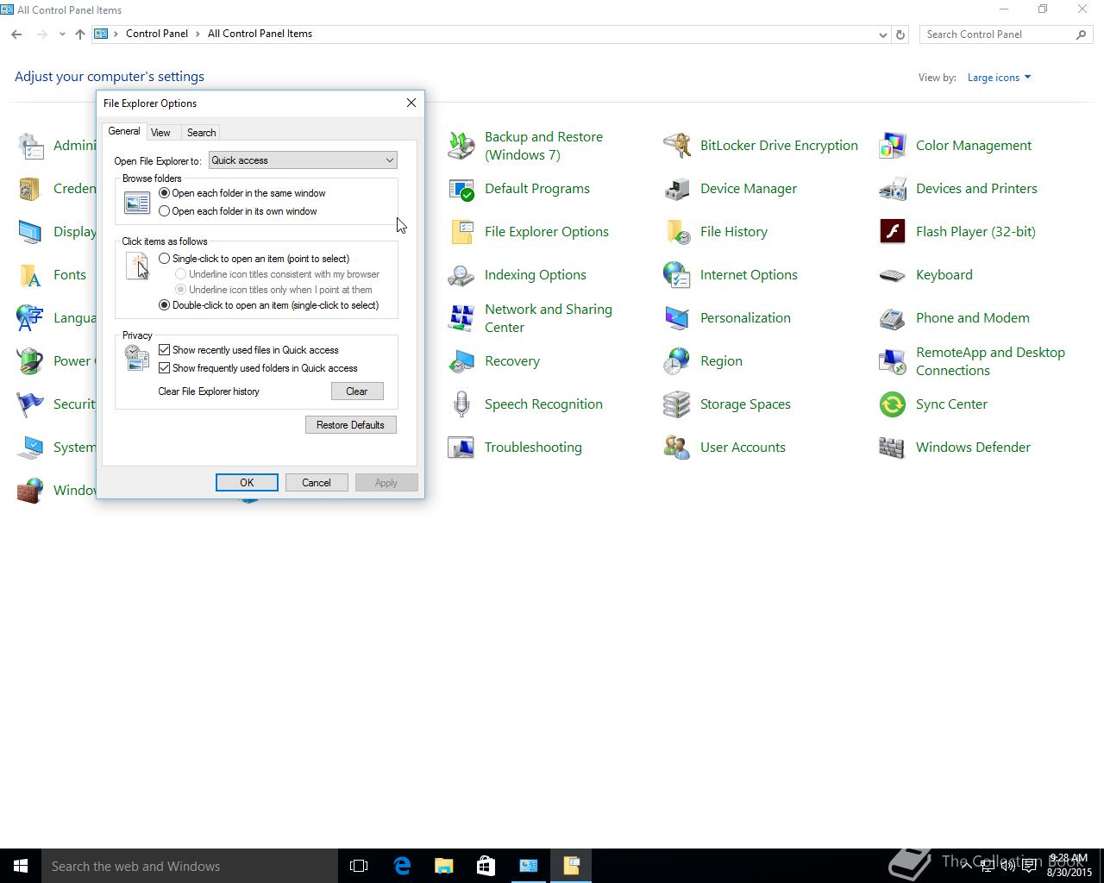The height and width of the screenshot is (883, 1104).
Task: Switch to the General tab
Action: pyautogui.click(x=124, y=131)
